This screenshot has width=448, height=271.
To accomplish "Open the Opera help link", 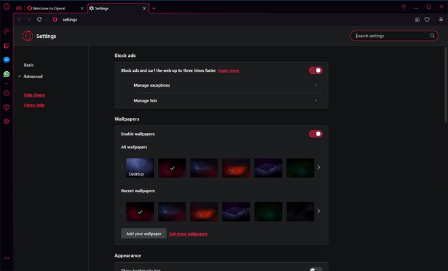I will coord(35,105).
